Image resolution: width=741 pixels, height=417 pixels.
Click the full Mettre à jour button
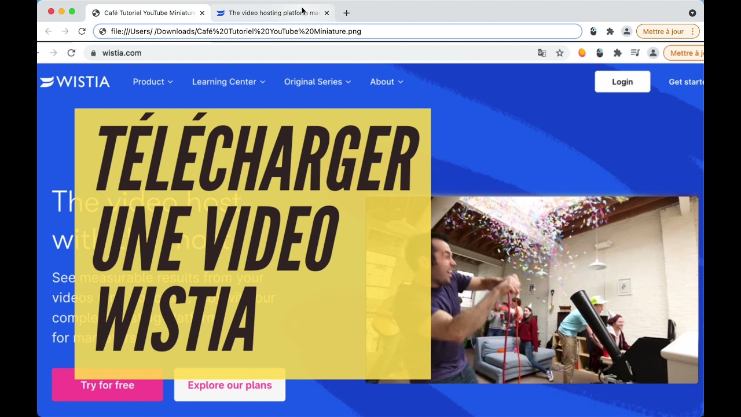pos(667,31)
